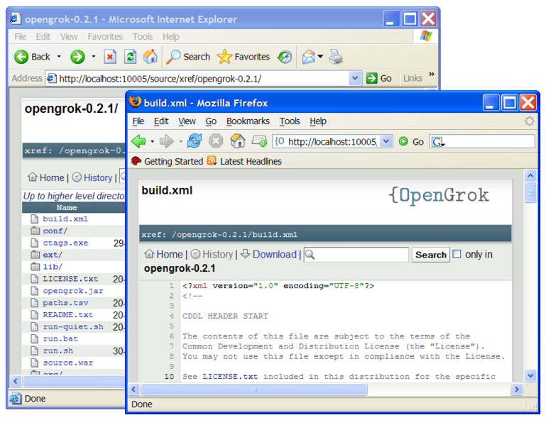Viewport: 553px width, 425px height.
Task: Click Firefox Back arrow button
Action: [x=139, y=141]
